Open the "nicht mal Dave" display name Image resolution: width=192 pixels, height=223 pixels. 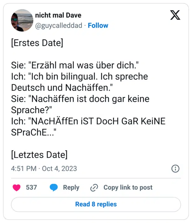point(59,15)
